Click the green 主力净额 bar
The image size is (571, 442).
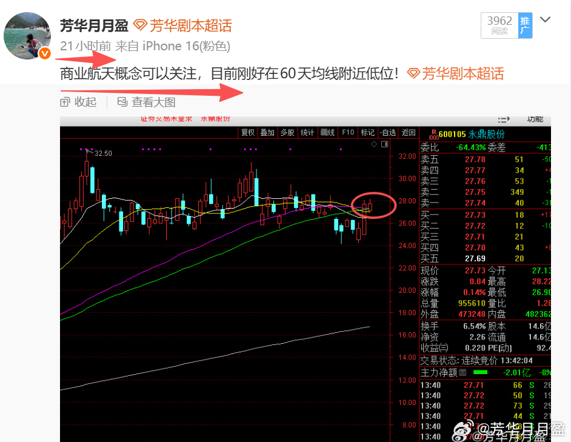(x=480, y=372)
